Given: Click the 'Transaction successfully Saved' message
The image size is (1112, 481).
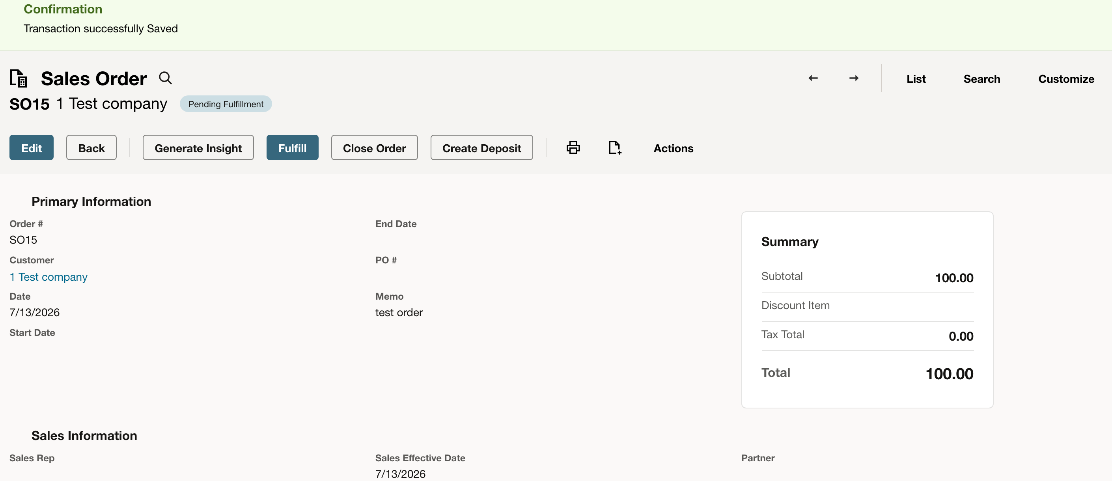Looking at the screenshot, I should point(101,28).
